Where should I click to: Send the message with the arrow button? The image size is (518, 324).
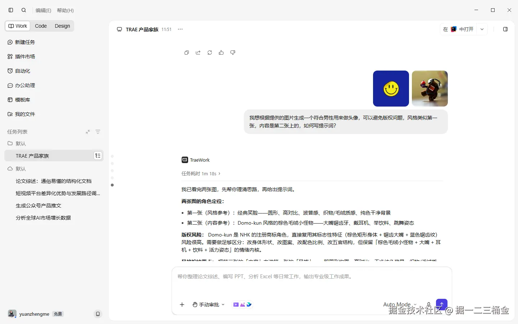tap(442, 305)
